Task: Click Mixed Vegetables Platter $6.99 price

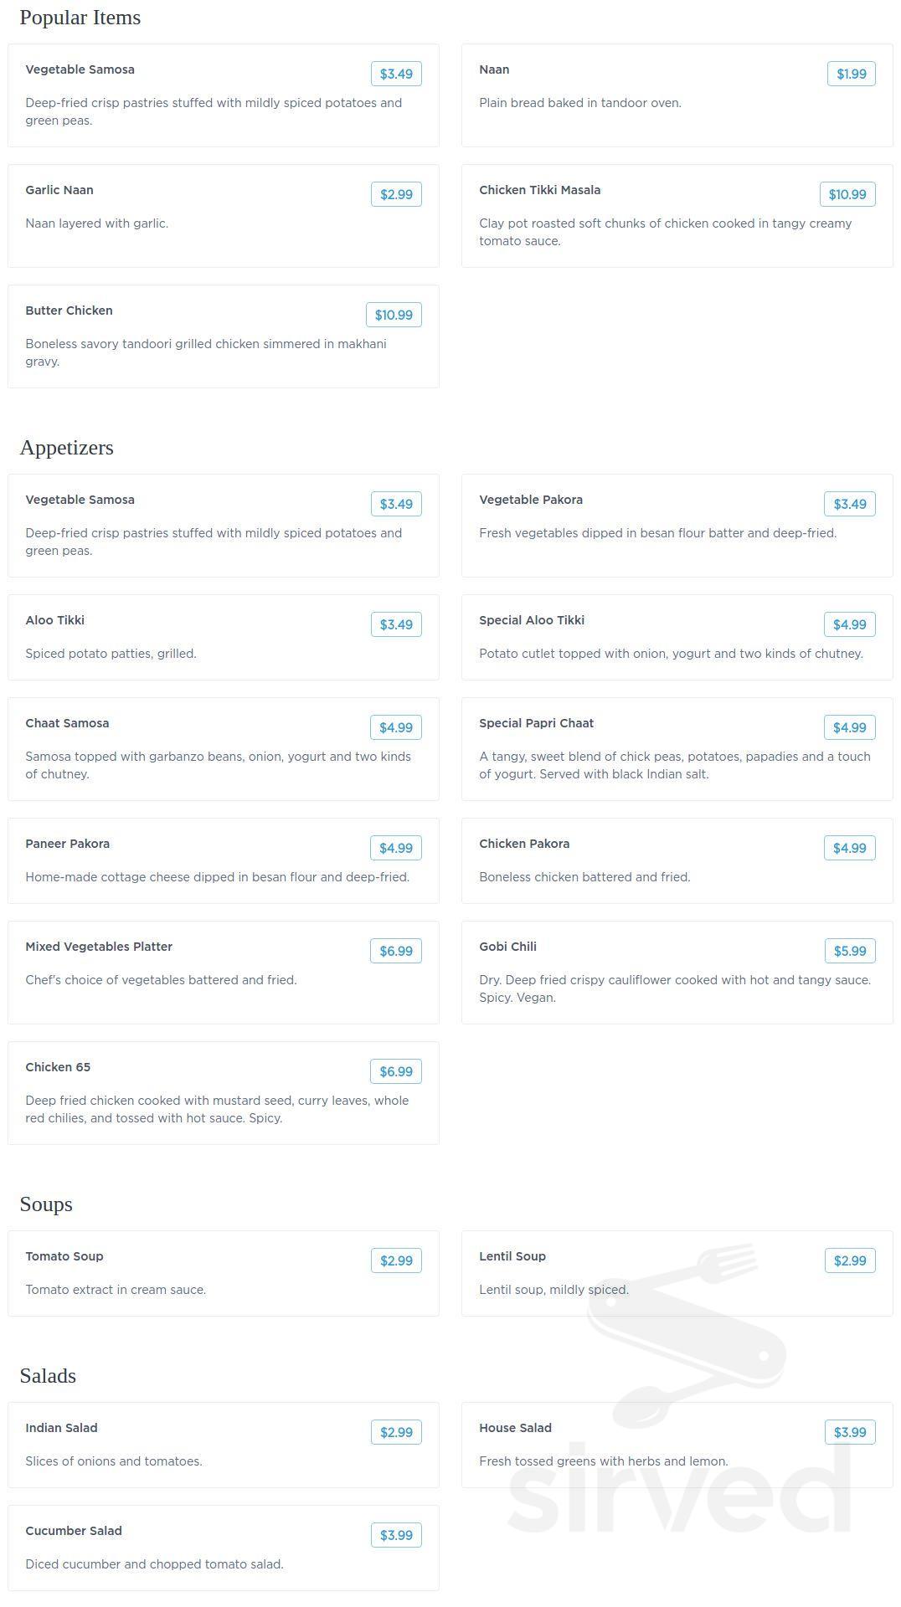Action: 396,951
